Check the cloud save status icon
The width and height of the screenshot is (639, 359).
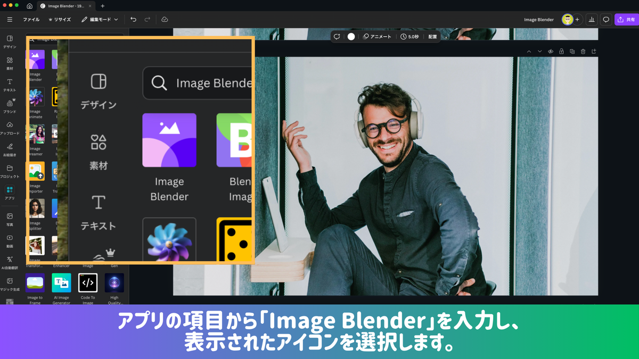click(165, 20)
